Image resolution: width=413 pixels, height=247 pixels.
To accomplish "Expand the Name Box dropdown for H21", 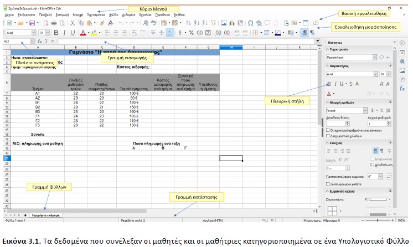I will tap(33, 42).
